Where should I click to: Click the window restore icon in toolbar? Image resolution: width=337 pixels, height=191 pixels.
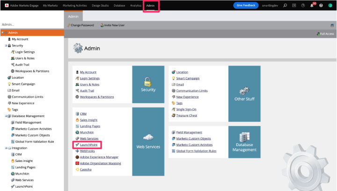tap(332, 25)
